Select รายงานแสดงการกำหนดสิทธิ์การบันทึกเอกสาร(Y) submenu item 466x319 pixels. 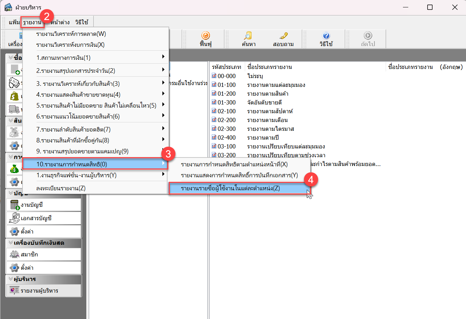240,175
